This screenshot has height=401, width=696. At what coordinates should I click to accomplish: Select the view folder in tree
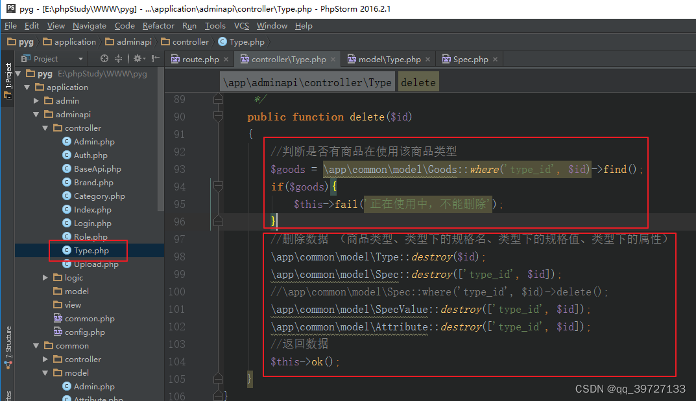click(x=67, y=305)
